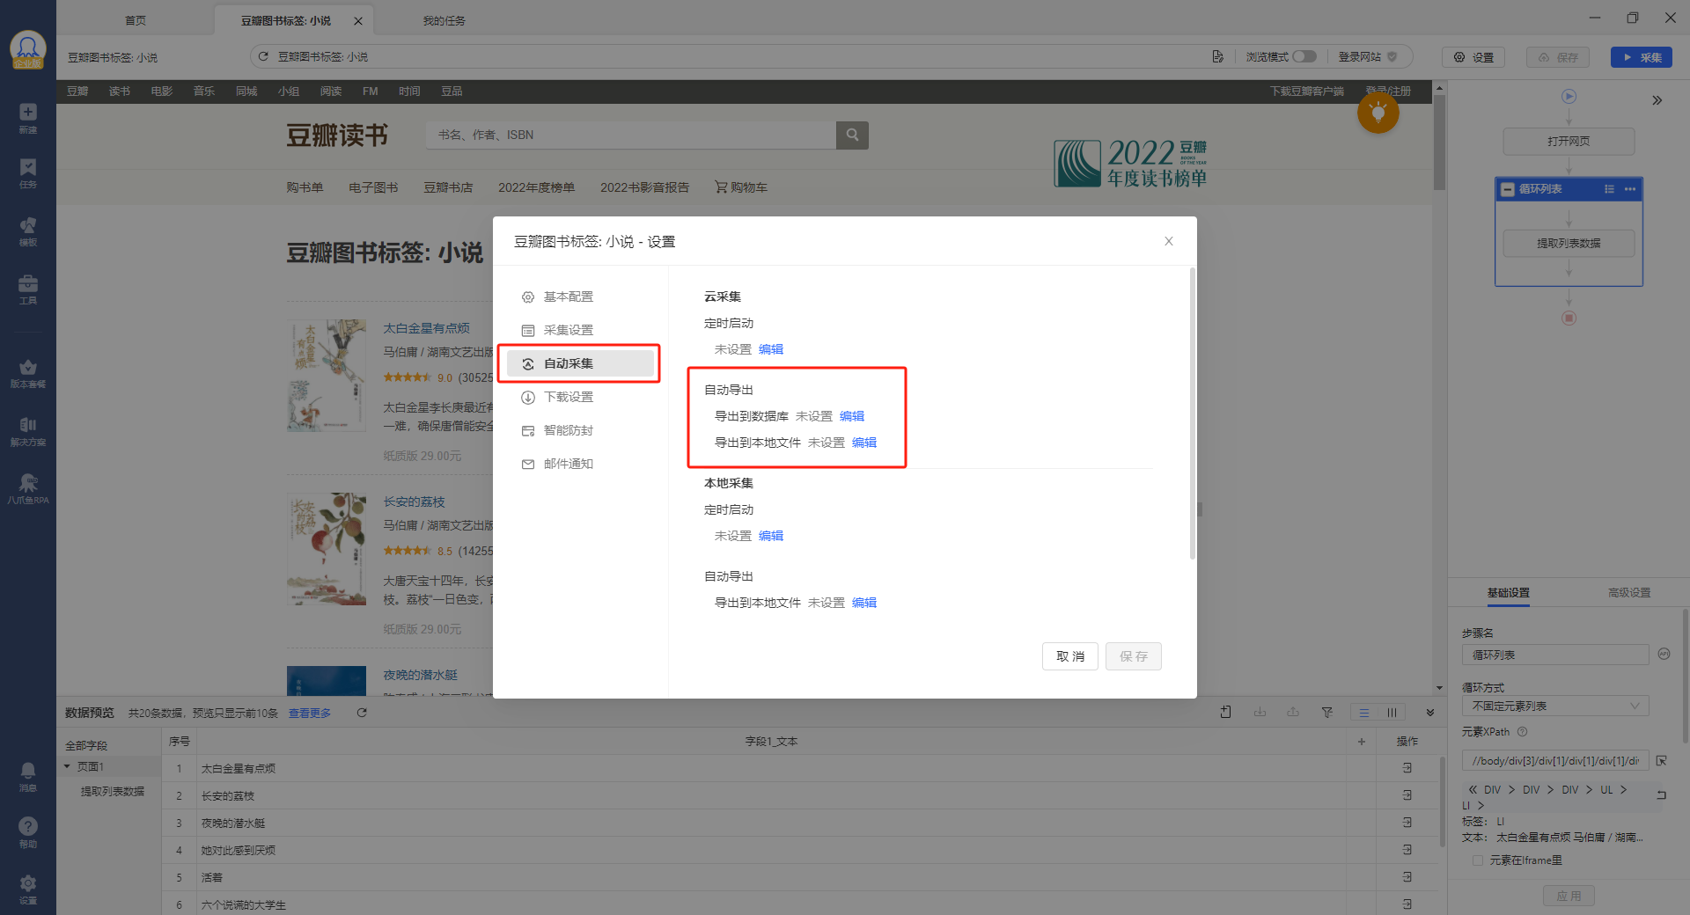Click 查看更多 link in data preview
This screenshot has height=915, width=1690.
click(x=310, y=713)
